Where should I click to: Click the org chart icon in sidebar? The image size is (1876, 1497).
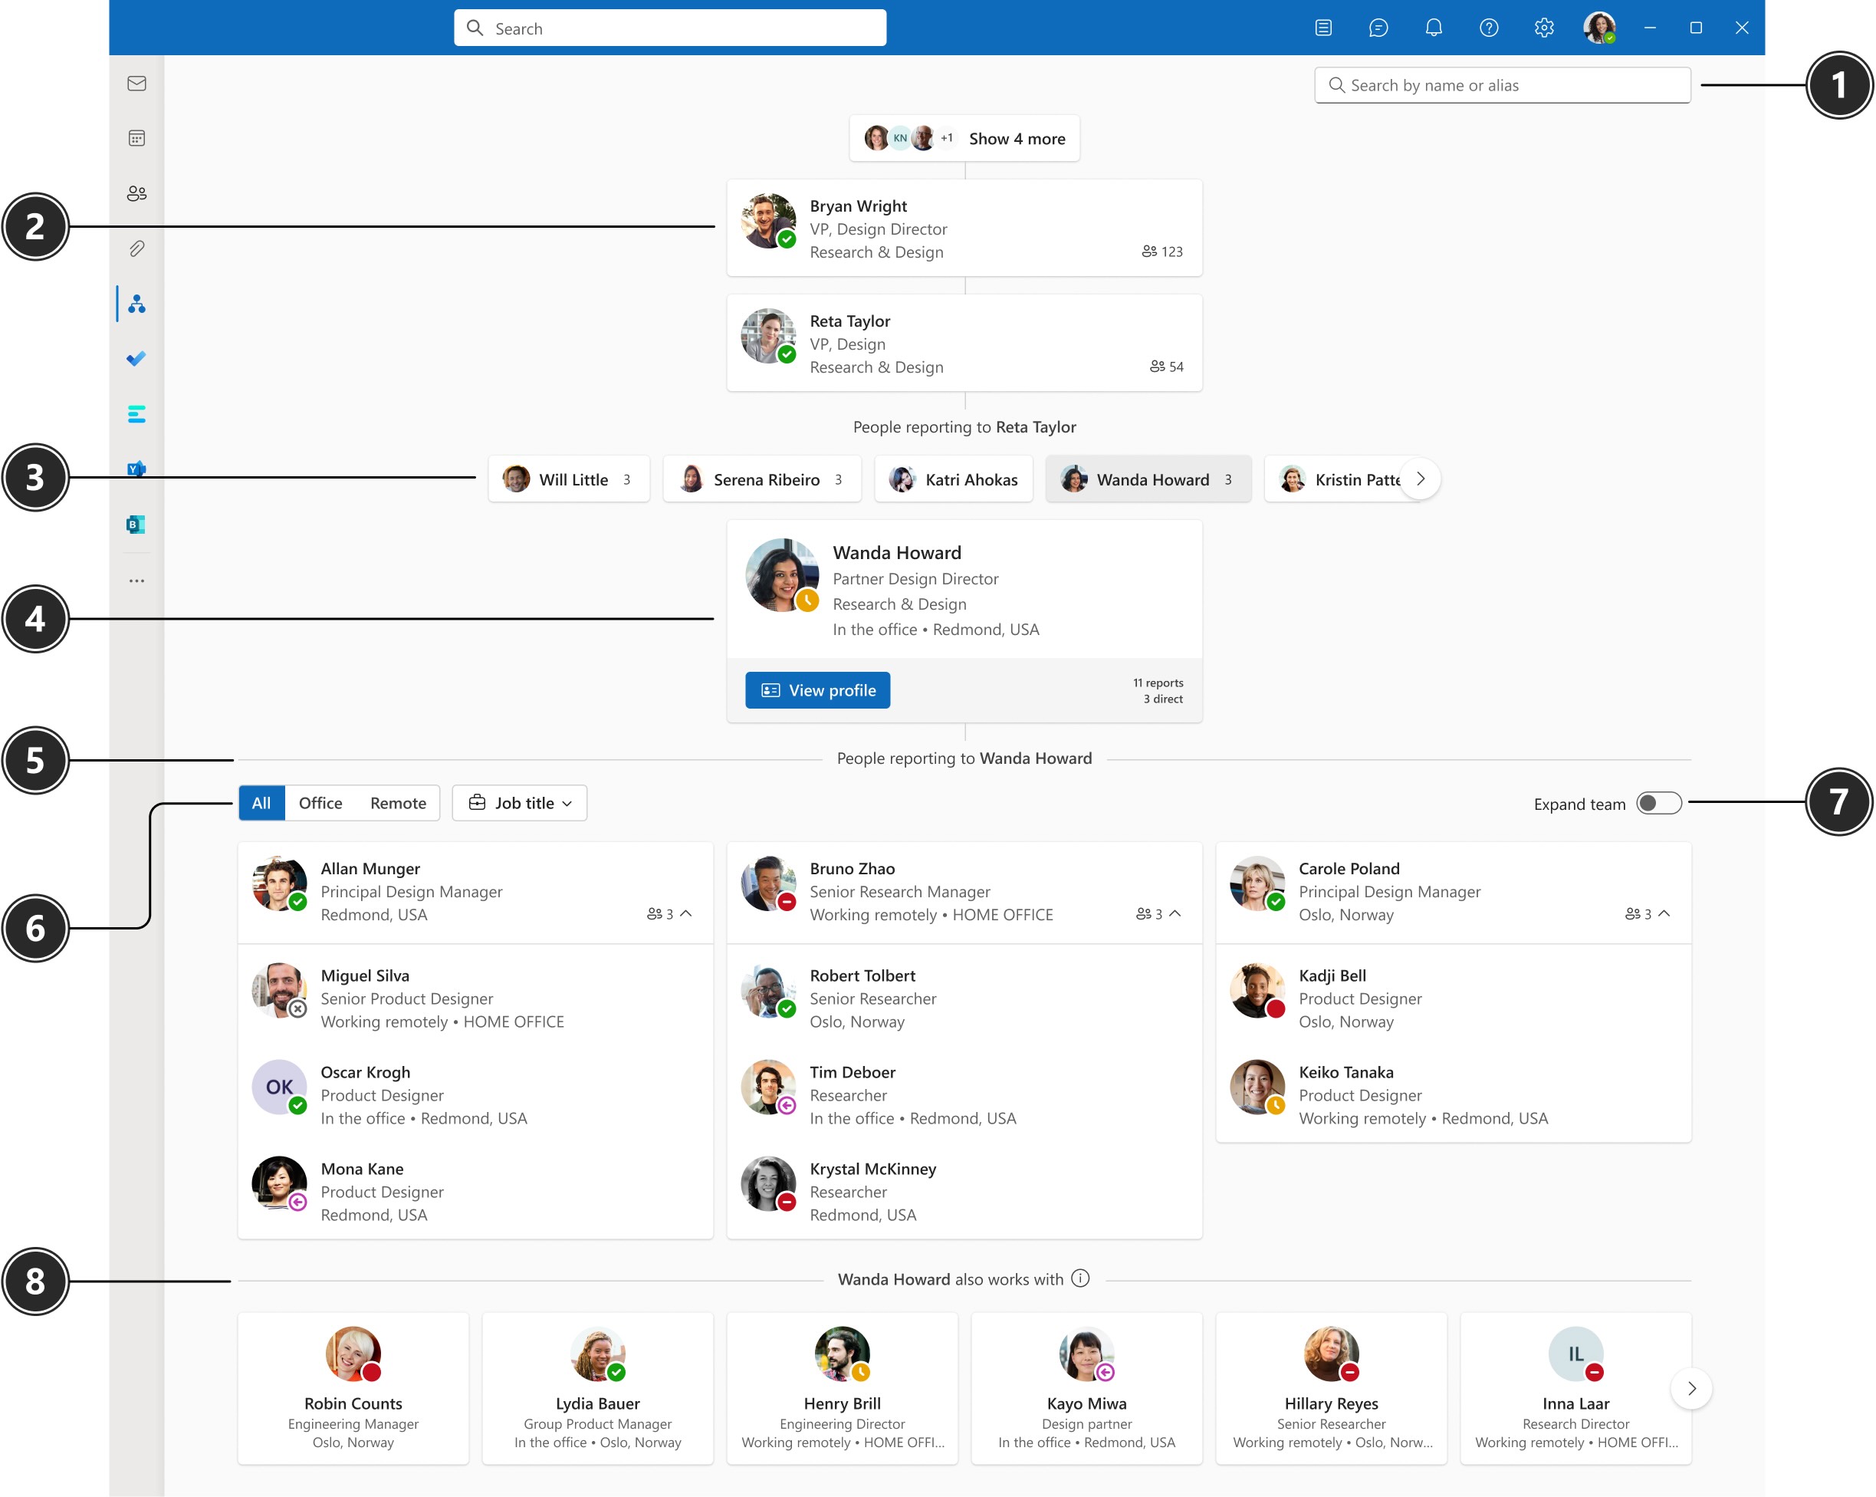tap(137, 302)
